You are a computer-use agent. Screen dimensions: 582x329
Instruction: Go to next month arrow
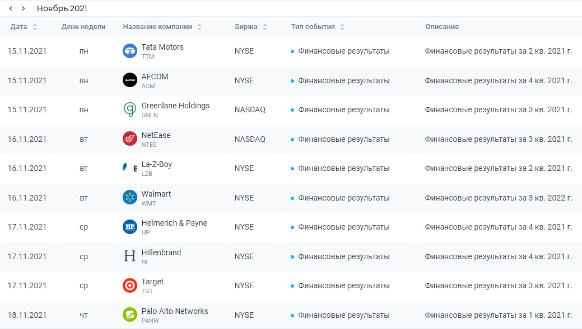pos(23,8)
